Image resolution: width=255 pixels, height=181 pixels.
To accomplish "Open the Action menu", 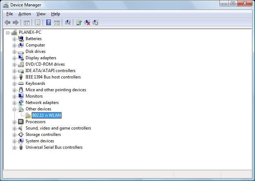I will click(25, 14).
